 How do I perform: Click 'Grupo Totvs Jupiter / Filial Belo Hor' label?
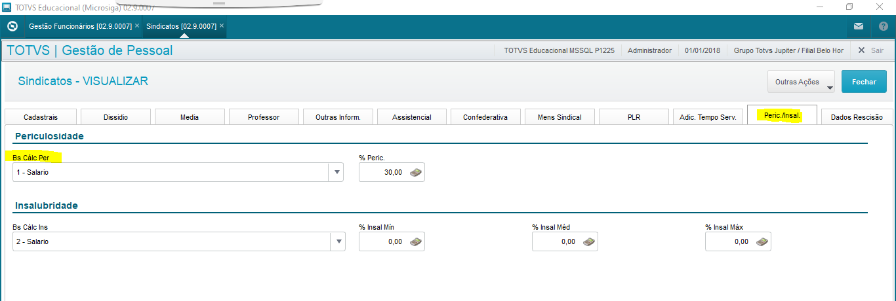pyautogui.click(x=788, y=50)
